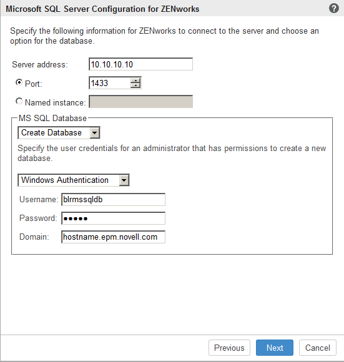The image size is (344, 362).
Task: Click the 'Port:' label text
Action: (34, 84)
